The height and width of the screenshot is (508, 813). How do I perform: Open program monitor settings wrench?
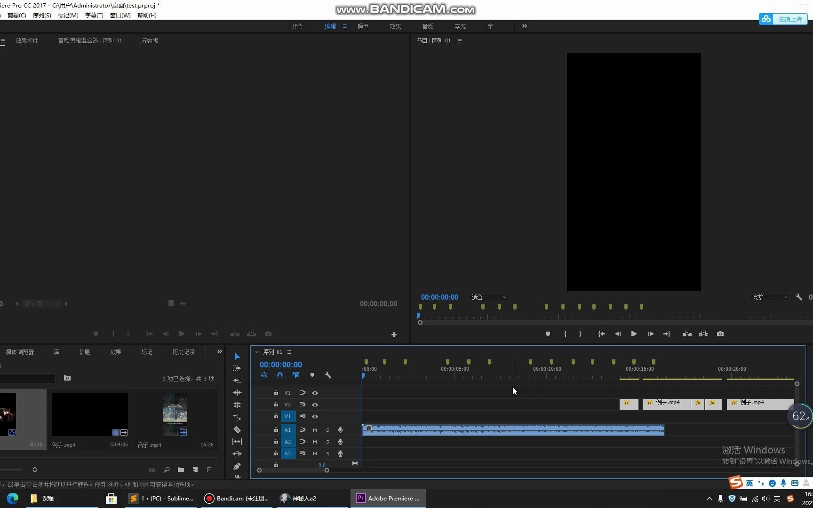tap(799, 297)
